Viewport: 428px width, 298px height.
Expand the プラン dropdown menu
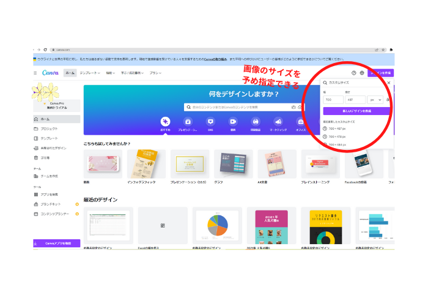pyautogui.click(x=155, y=73)
